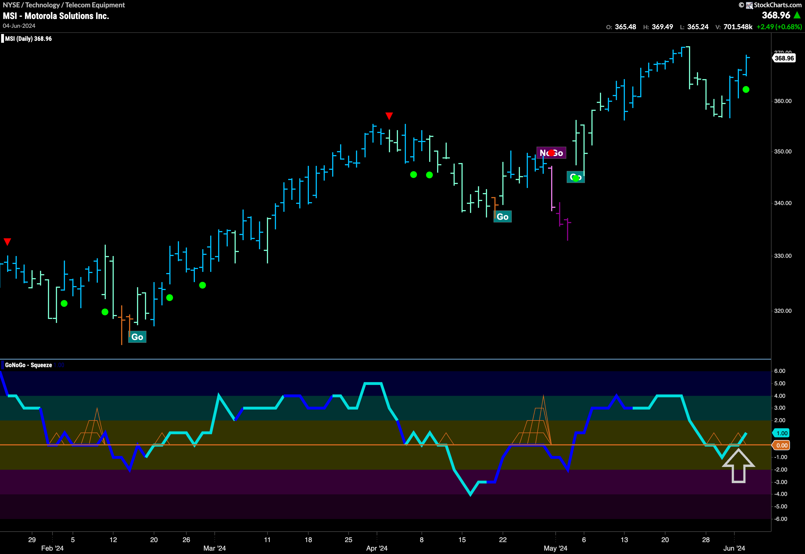Click the red dot on the NoGo label
This screenshot has width=805, height=554.
(x=551, y=153)
